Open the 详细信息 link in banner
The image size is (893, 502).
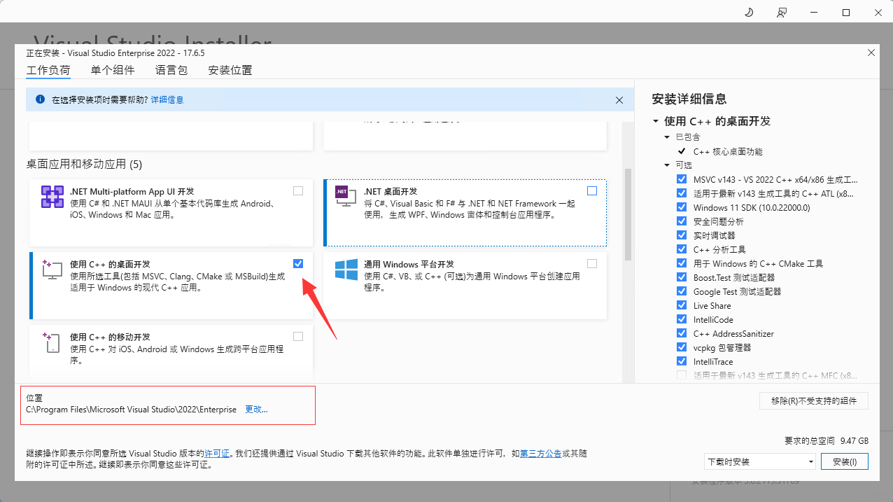coord(167,100)
